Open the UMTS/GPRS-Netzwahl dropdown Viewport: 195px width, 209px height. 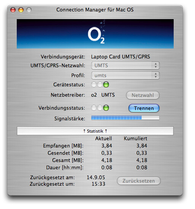[x=125, y=65]
